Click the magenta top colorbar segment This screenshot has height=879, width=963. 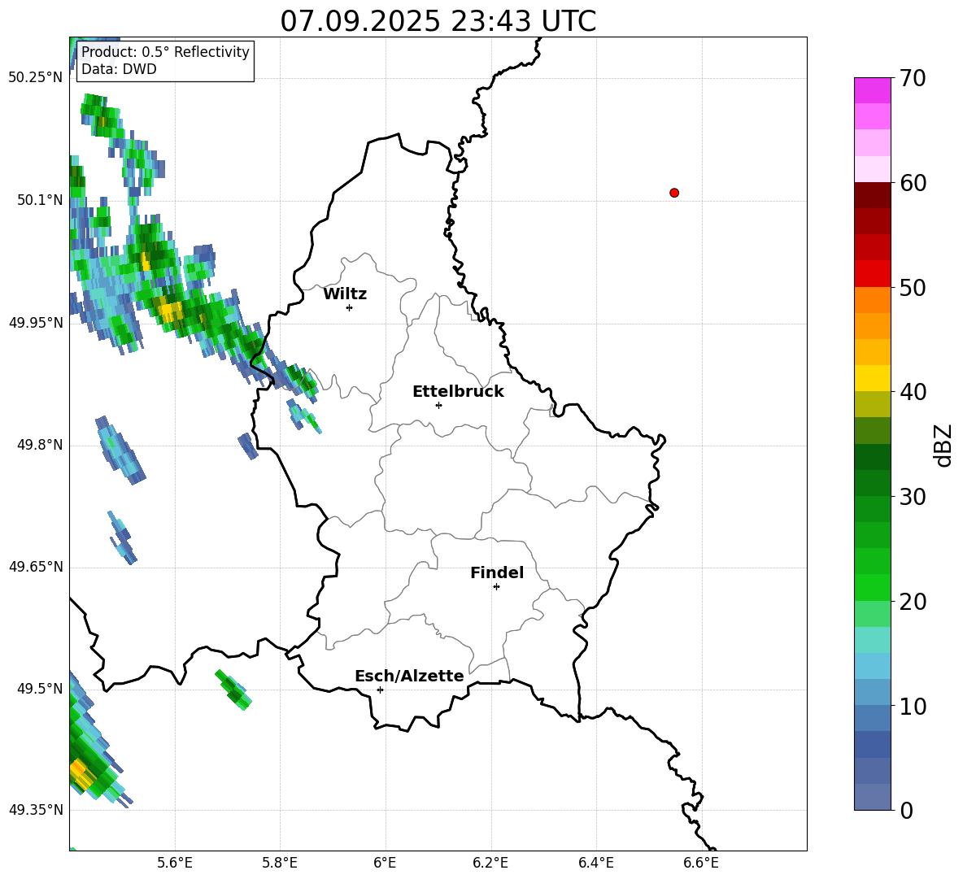tap(872, 91)
